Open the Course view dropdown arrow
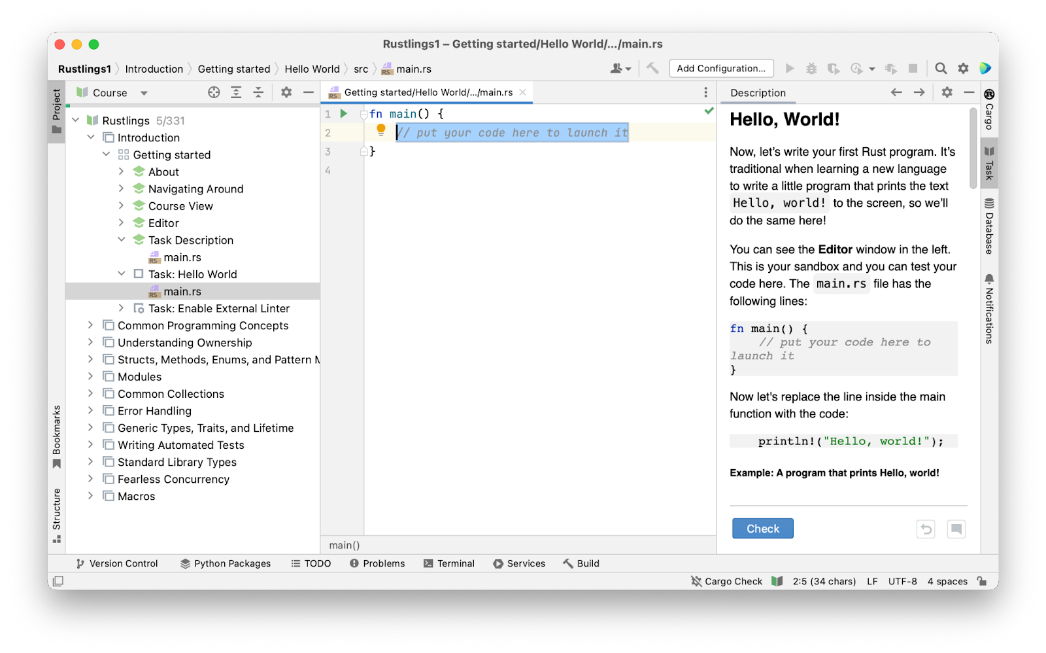 point(144,93)
